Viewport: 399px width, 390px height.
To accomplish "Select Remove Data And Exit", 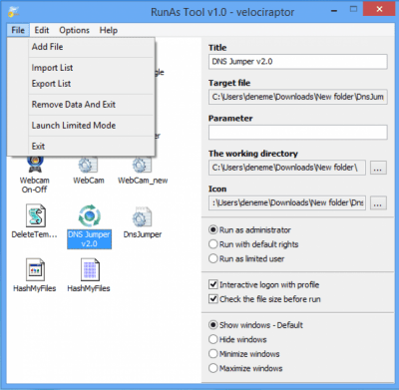I will 81,105.
